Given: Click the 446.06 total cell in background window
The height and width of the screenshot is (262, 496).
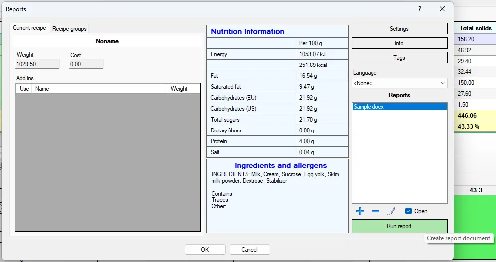Looking at the screenshot, I should click(475, 116).
